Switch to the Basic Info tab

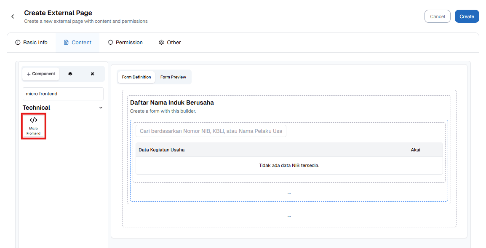32,42
